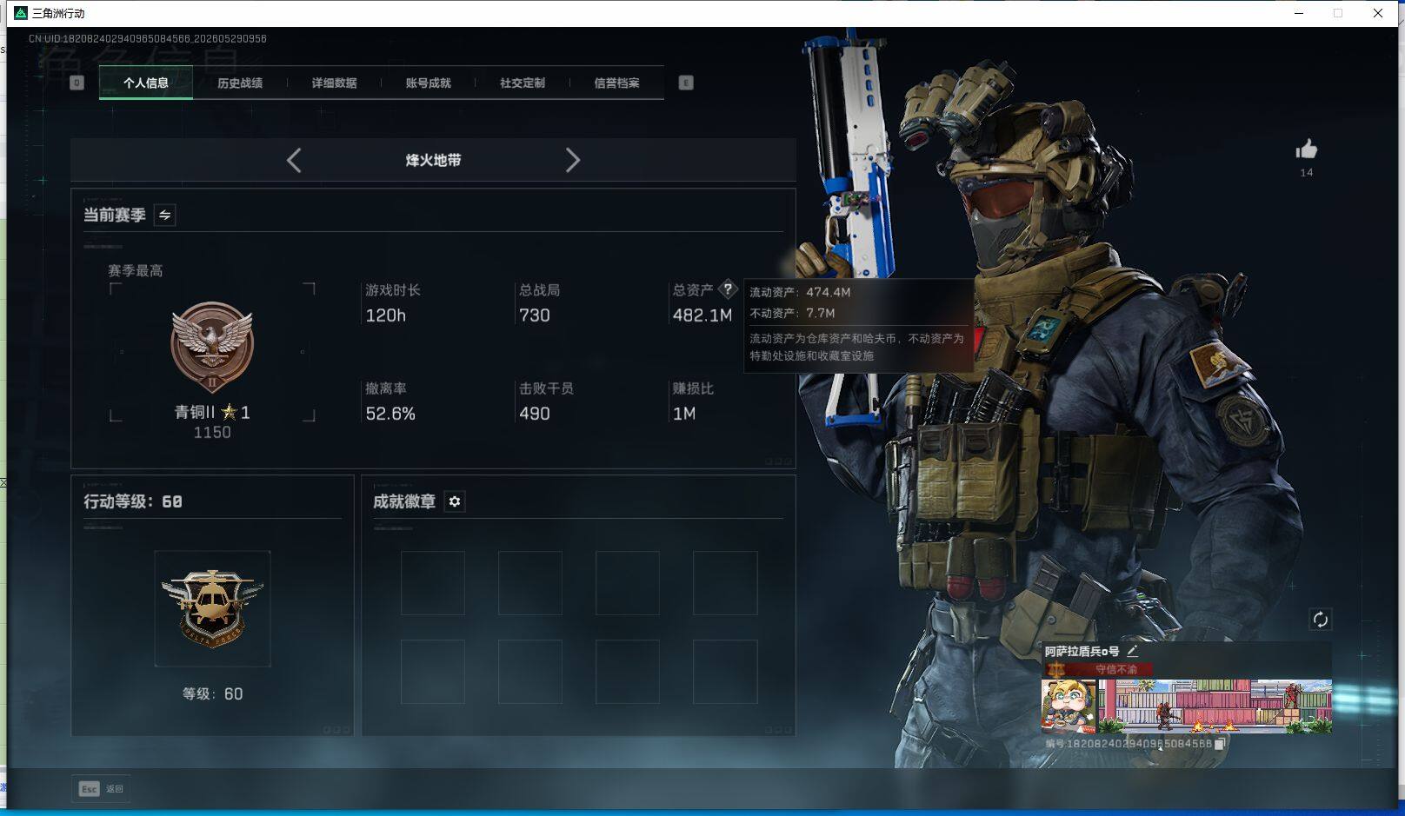Click the 不动资产: 7.7M tooltip line
The height and width of the screenshot is (816, 1405).
tap(792, 313)
